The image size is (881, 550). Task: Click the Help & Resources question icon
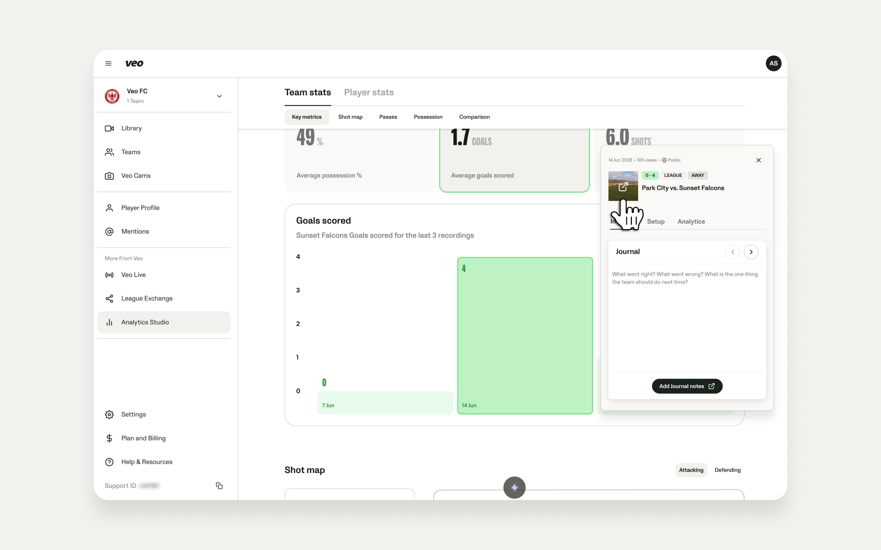pyautogui.click(x=109, y=462)
